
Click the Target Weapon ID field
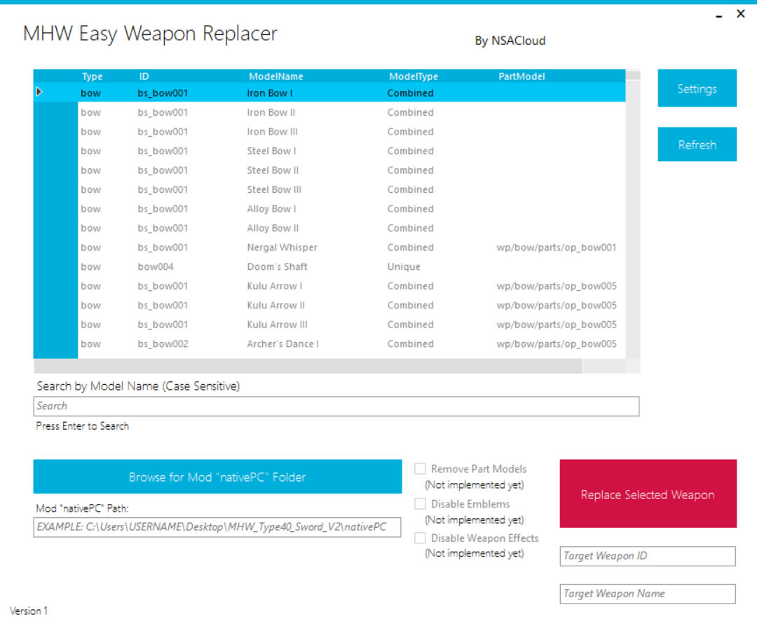tap(648, 556)
